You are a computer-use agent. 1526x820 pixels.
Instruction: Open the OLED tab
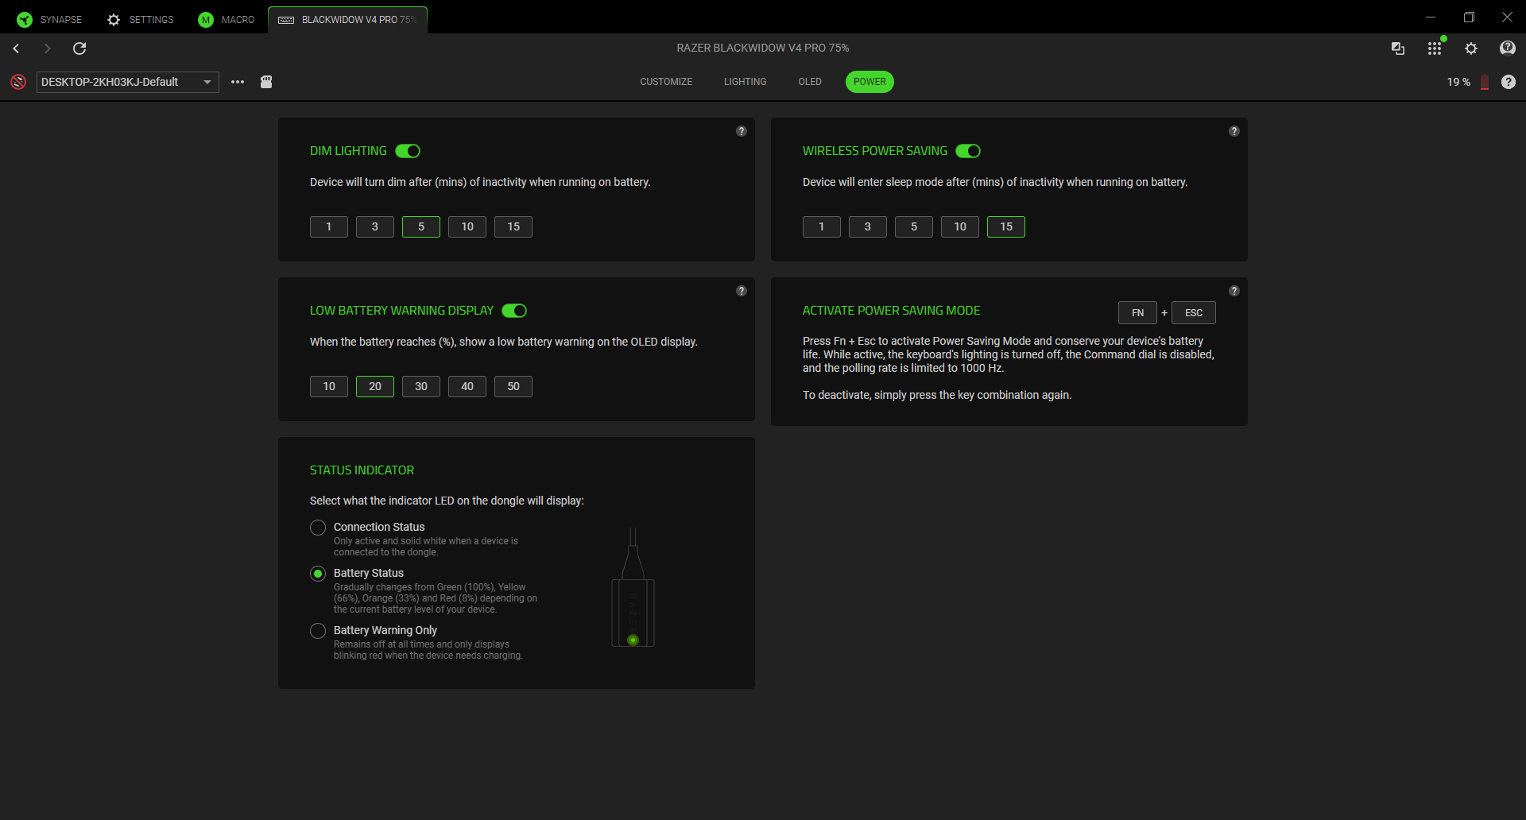(810, 82)
